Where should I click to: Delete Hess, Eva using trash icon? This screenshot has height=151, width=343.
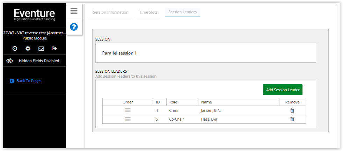point(292,119)
